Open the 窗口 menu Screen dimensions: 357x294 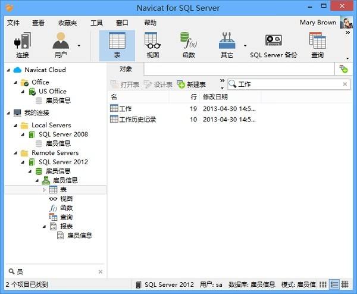point(122,23)
